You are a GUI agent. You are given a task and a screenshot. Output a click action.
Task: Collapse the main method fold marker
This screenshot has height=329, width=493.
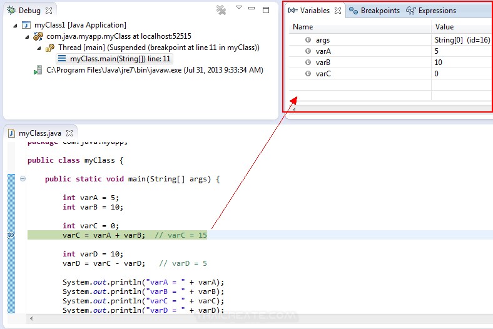click(x=23, y=179)
